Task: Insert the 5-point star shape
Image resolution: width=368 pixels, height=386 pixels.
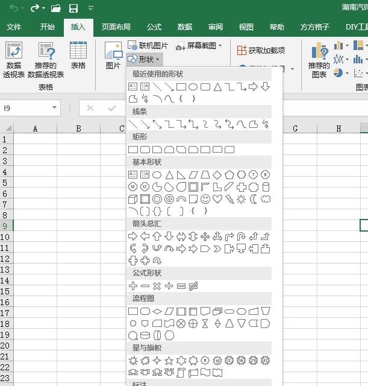Action: (169, 361)
